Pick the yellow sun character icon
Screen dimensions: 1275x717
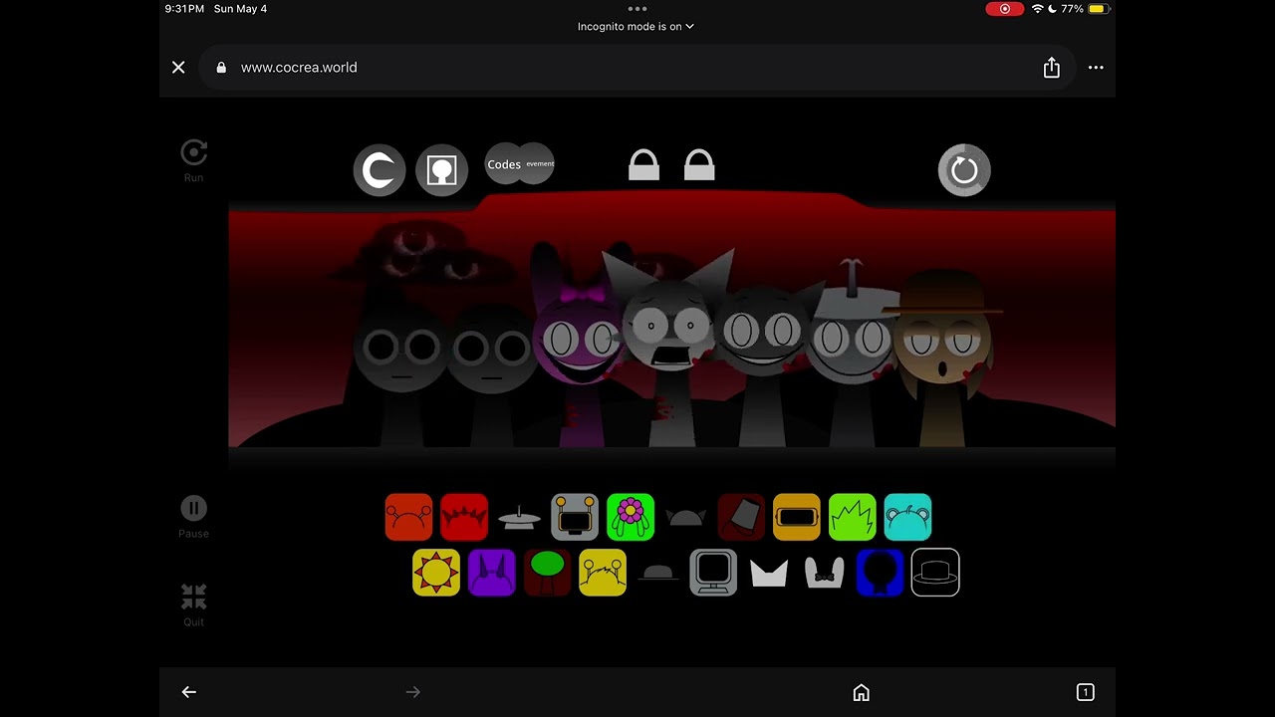[436, 573]
